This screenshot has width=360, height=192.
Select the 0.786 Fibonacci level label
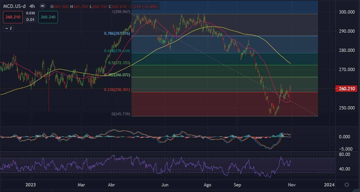pos(117,33)
